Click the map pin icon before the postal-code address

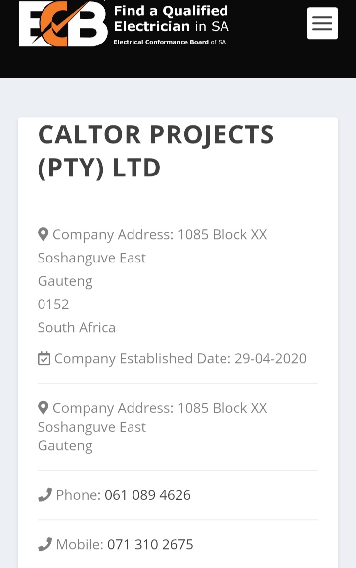click(x=43, y=234)
